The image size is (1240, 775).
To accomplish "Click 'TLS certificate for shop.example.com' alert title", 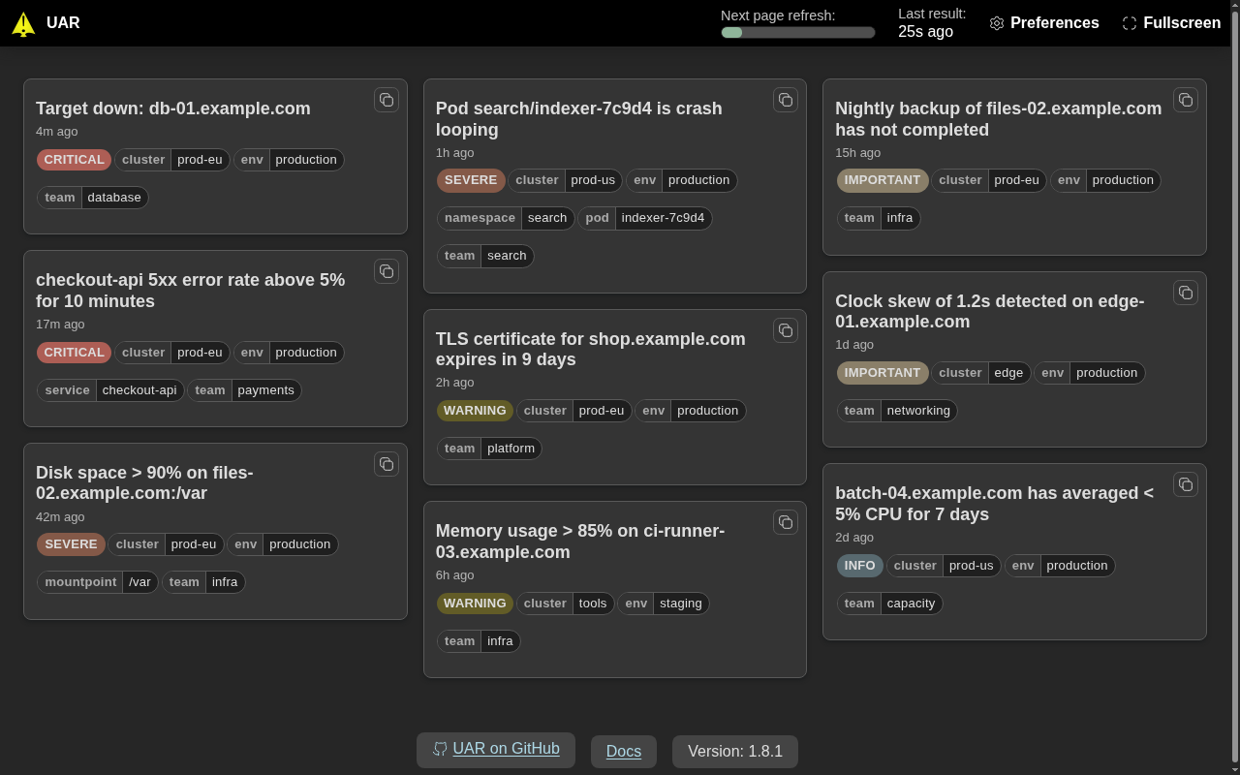I will click(x=591, y=350).
